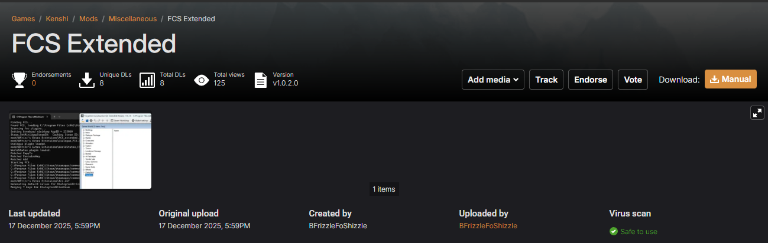Screen dimensions: 768x243
Task: Click the Unique DLs download icon
Action: pos(87,80)
